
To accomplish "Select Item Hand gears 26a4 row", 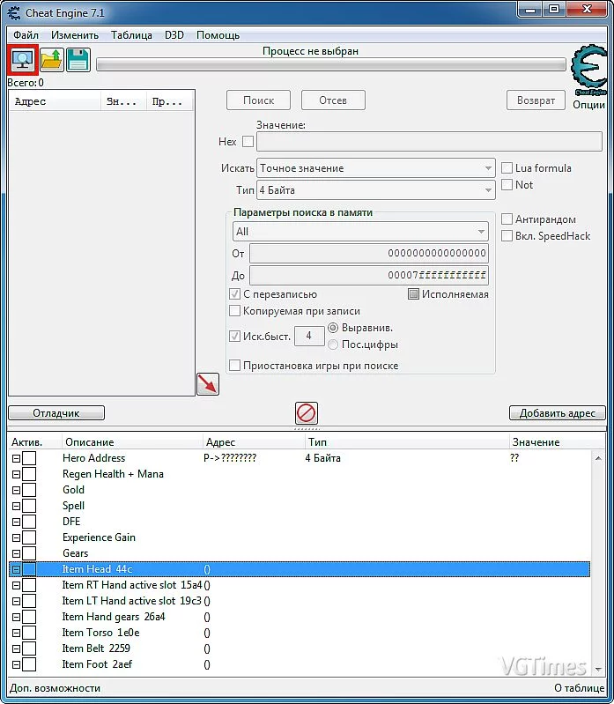I will click(x=300, y=617).
